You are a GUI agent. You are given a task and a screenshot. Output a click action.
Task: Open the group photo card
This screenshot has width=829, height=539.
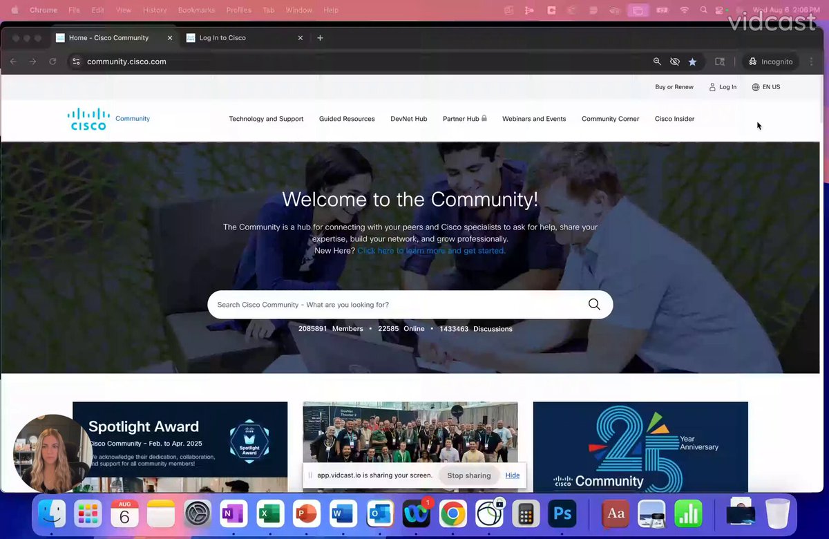[410, 447]
